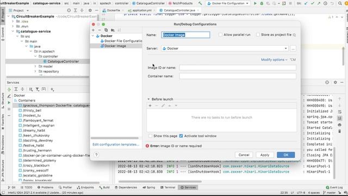Open the Terminal tool window tab
This screenshot has height=196, width=348.
pos(168,187)
